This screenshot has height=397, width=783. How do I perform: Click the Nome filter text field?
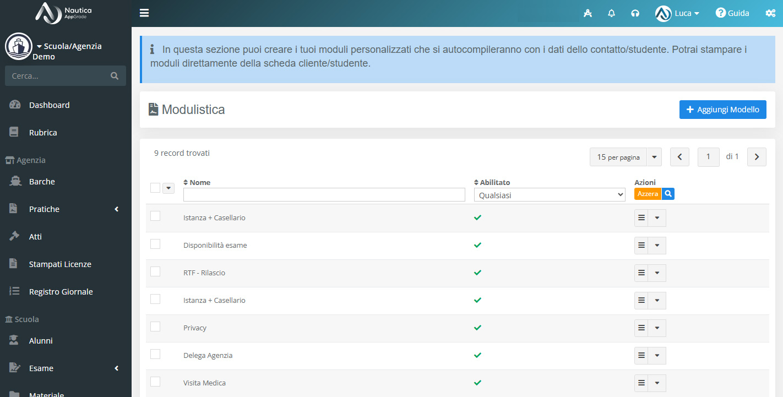[x=324, y=194]
